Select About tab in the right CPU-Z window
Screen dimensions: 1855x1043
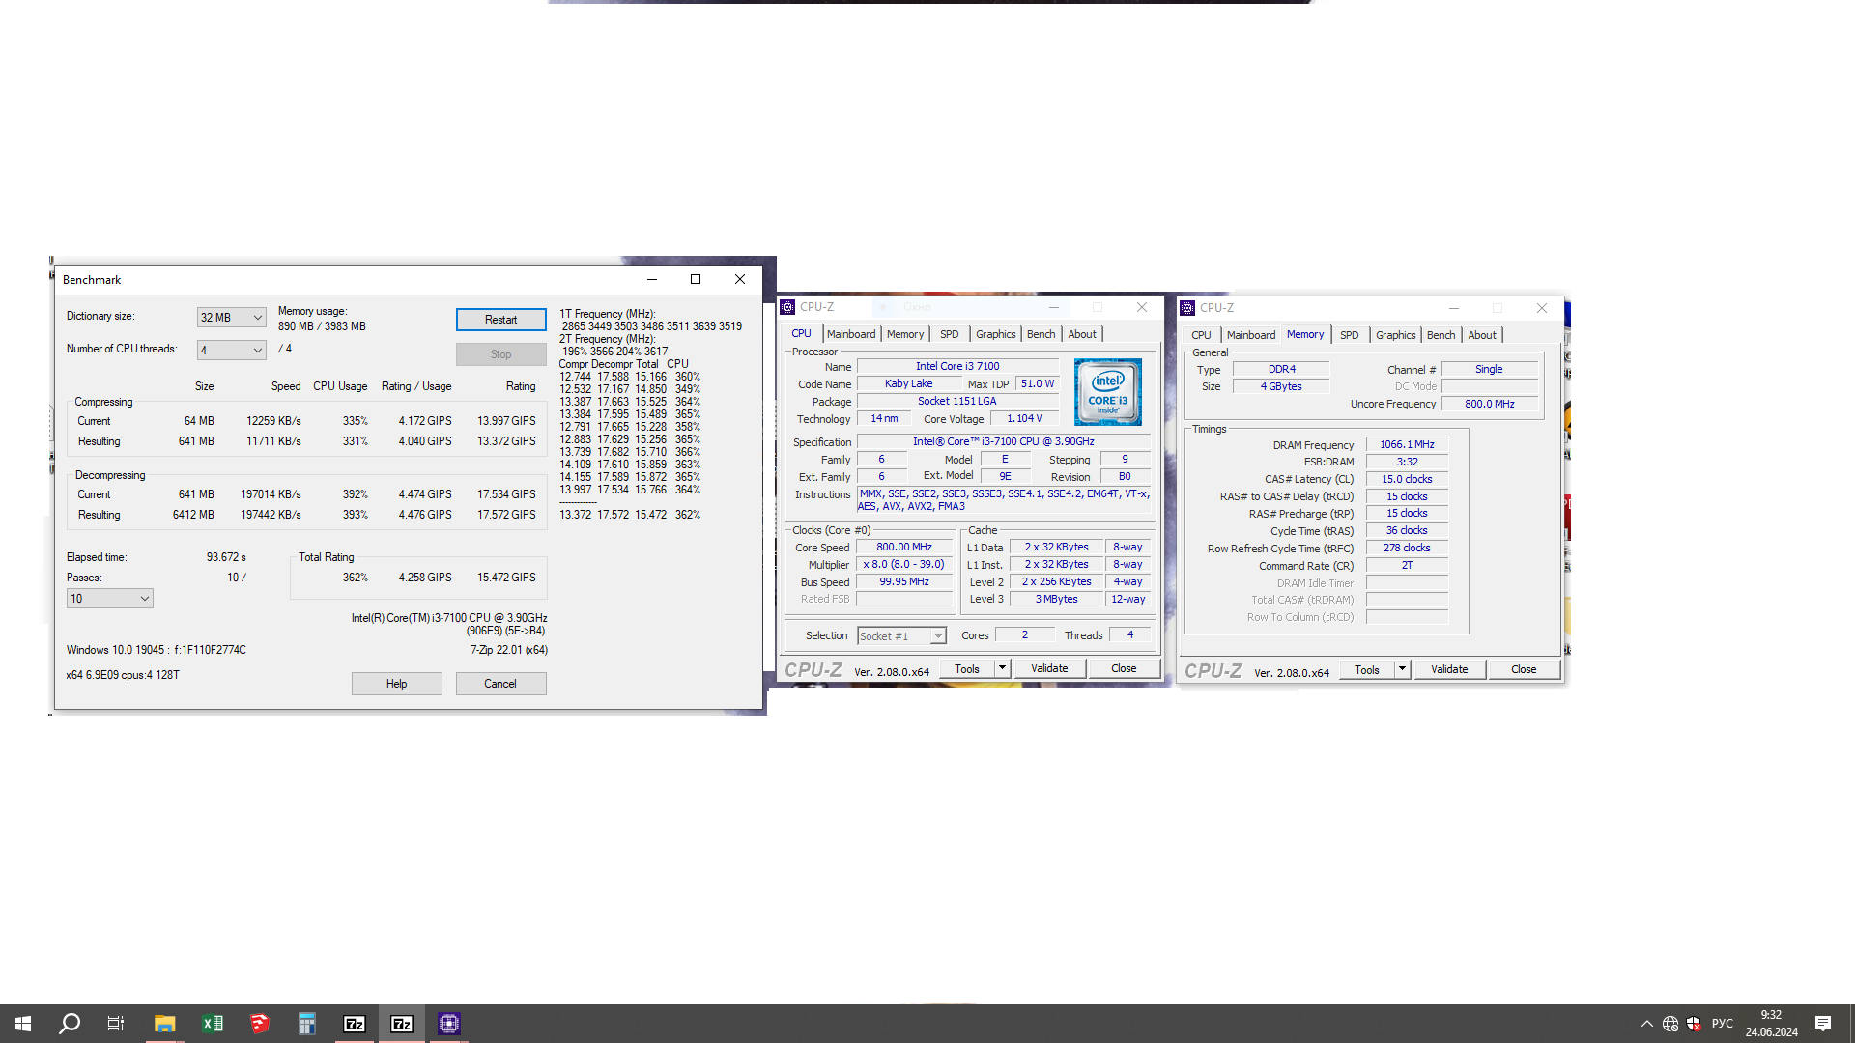(1482, 335)
